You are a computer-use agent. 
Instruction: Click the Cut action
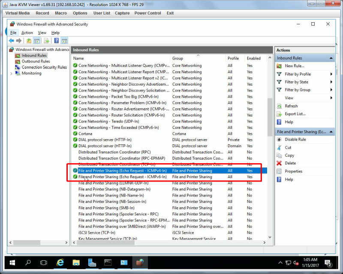click(x=288, y=147)
